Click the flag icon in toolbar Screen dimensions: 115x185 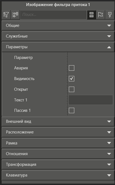[x=101, y=15]
